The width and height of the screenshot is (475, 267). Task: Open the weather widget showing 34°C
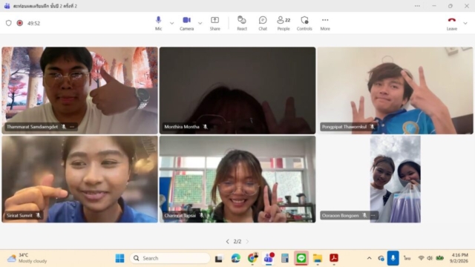tap(27, 258)
